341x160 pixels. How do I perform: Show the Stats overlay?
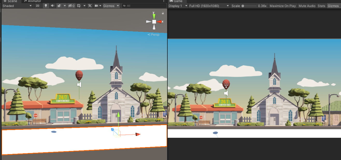point(321,6)
